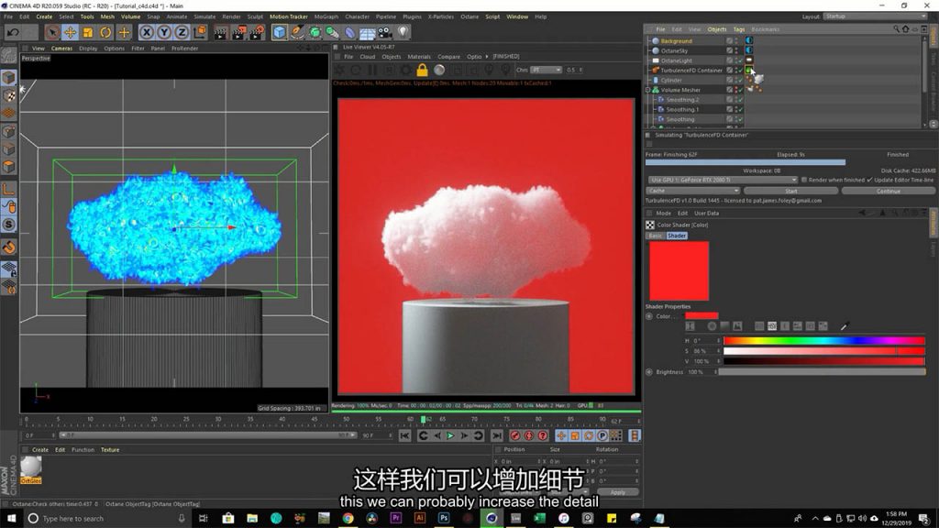Select the Move tool in top toolbar
The image size is (939, 528).
pyautogui.click(x=70, y=32)
